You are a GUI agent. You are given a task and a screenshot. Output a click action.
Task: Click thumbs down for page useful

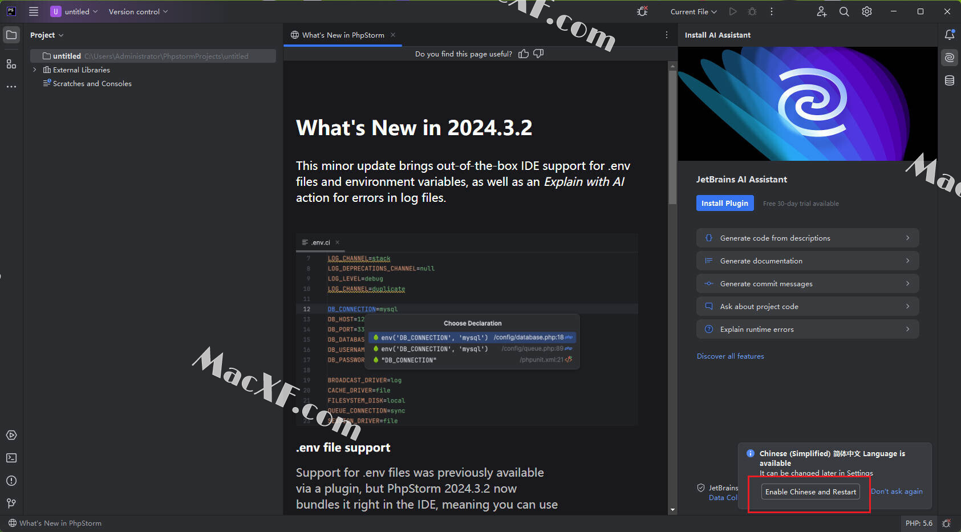tap(538, 54)
